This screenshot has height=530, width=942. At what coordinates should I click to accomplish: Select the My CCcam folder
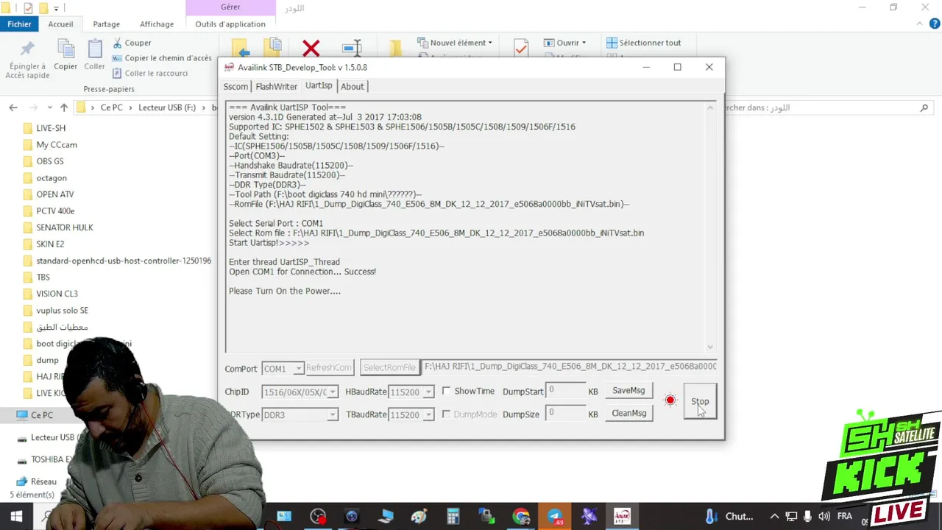[x=57, y=145]
